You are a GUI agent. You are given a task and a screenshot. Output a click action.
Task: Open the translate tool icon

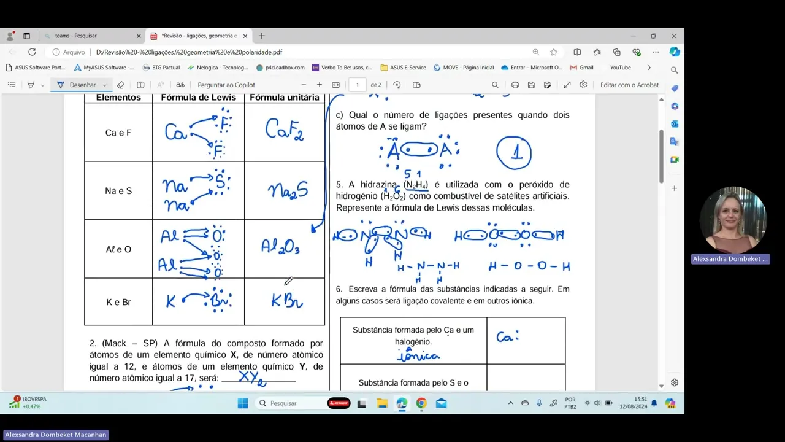(180, 85)
